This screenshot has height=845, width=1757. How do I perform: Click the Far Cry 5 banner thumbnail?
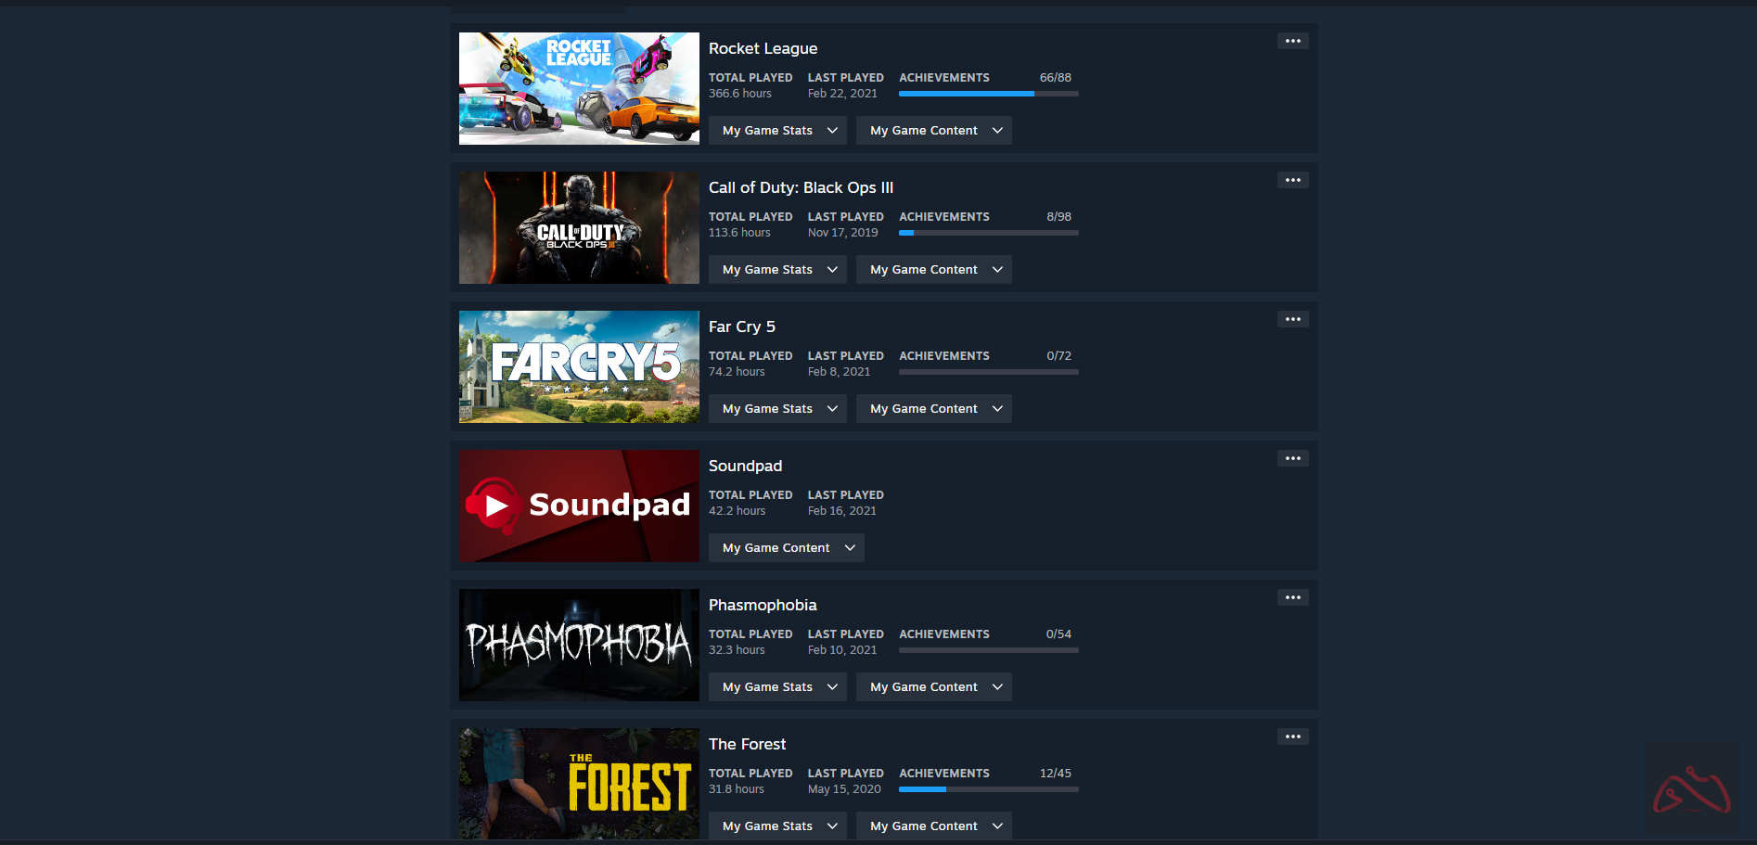tap(579, 366)
